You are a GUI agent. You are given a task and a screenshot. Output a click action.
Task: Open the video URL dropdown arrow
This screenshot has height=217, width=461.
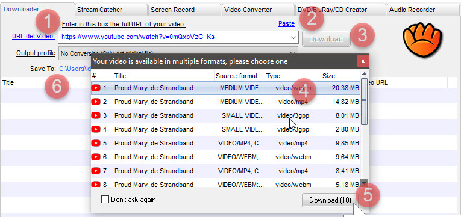click(293, 37)
